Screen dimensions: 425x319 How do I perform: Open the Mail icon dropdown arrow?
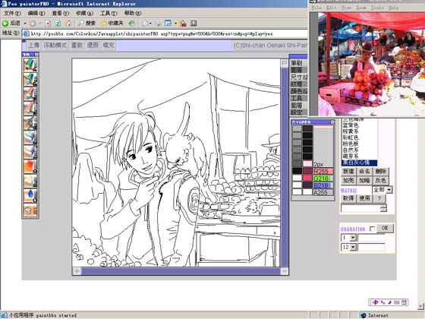tap(150, 24)
